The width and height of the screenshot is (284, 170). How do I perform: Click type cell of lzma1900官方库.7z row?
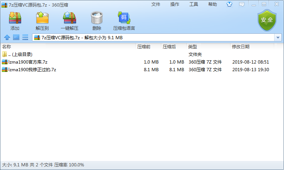[x=205, y=62]
